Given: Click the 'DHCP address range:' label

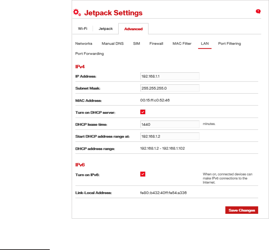Looking at the screenshot, I should click(95, 149).
